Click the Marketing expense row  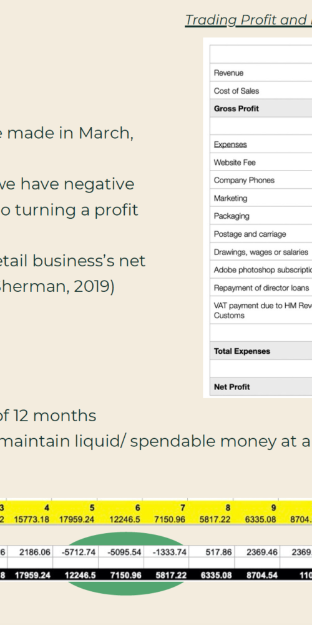[261, 198]
